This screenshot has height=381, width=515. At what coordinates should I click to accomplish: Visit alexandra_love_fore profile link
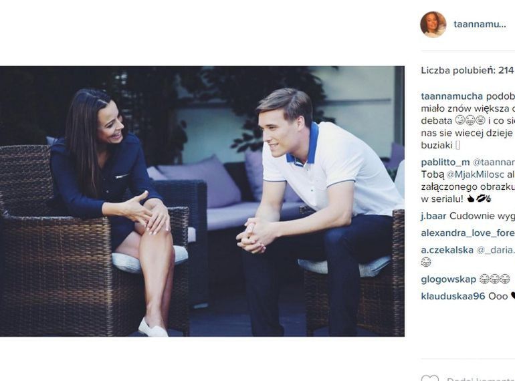click(468, 233)
